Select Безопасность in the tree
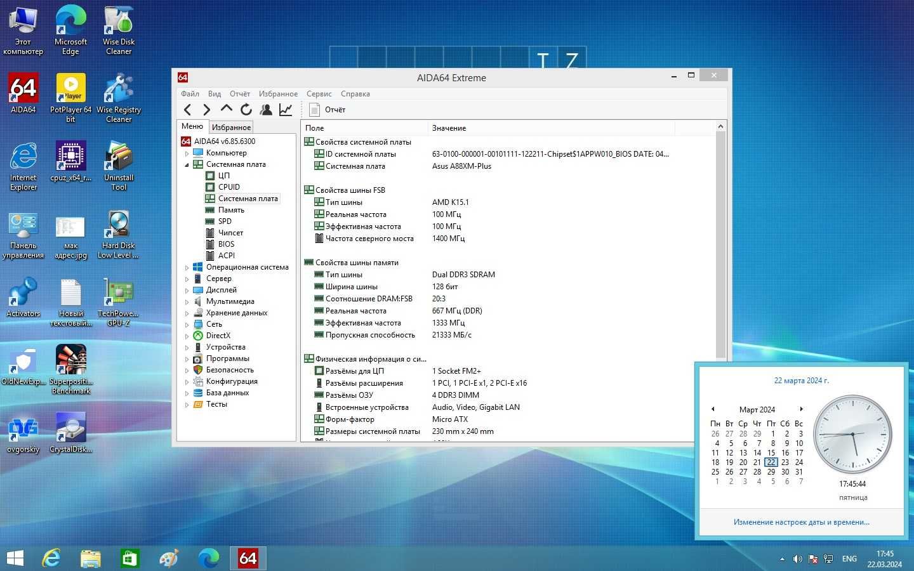 click(230, 371)
